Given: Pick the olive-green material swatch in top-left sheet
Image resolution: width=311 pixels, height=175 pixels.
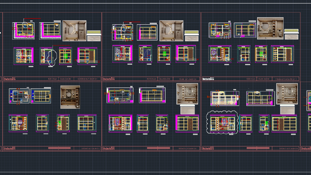Looking at the screenshot, I should click(x=94, y=32).
